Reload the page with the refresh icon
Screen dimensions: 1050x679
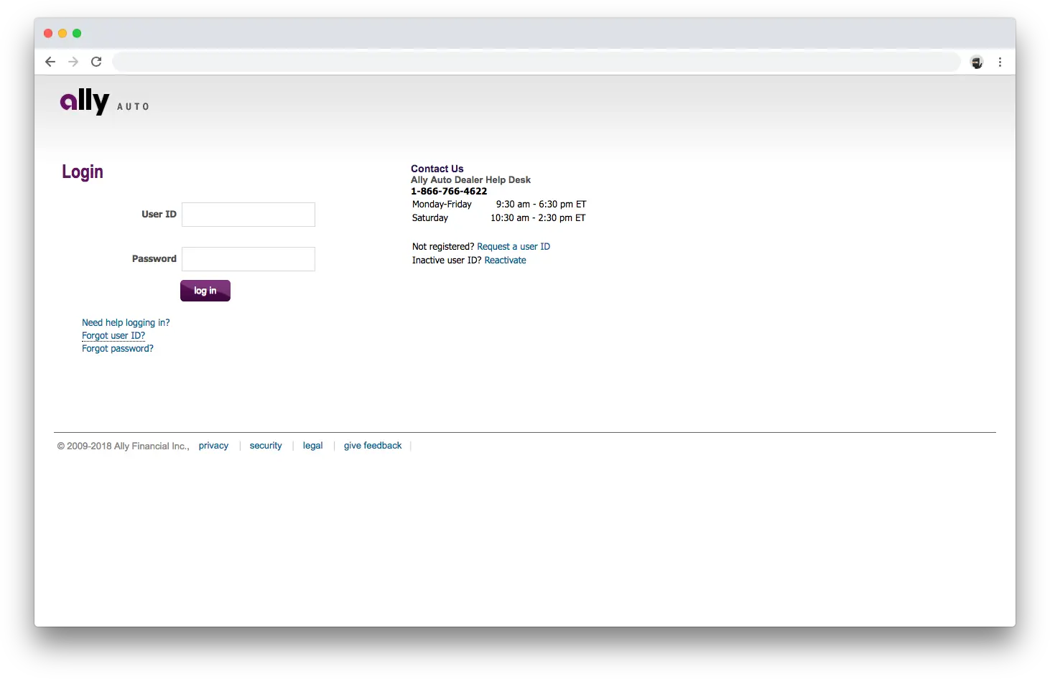click(96, 62)
